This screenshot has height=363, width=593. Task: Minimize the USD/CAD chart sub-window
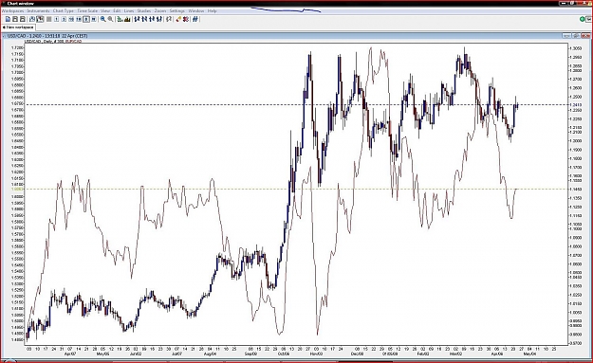[566, 36]
